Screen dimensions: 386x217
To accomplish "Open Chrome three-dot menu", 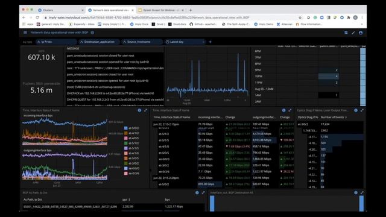I will pos(362,17).
